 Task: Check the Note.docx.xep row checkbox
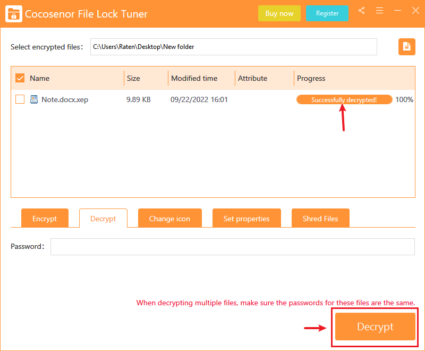point(20,99)
